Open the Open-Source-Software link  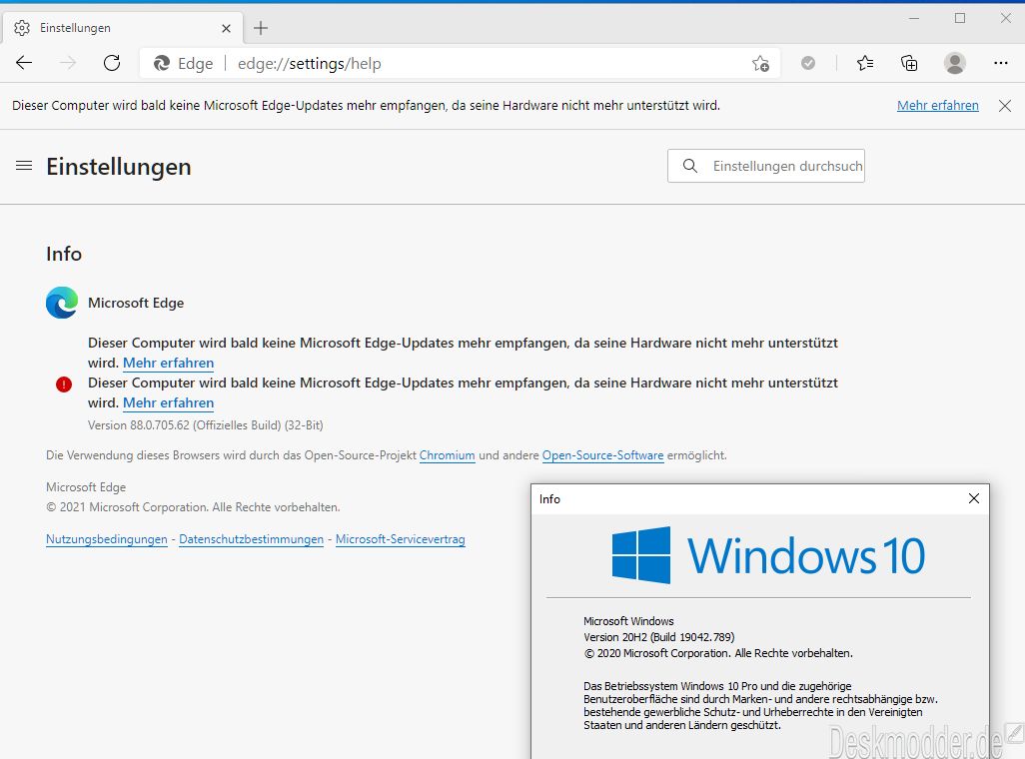click(x=602, y=455)
